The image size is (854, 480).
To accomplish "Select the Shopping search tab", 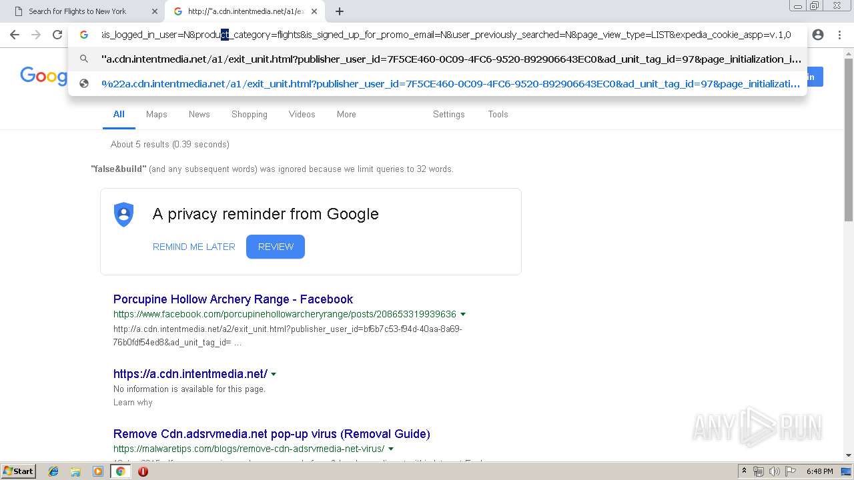I will (x=250, y=115).
